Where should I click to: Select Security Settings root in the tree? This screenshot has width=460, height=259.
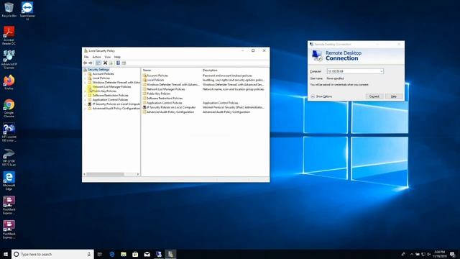click(98, 70)
